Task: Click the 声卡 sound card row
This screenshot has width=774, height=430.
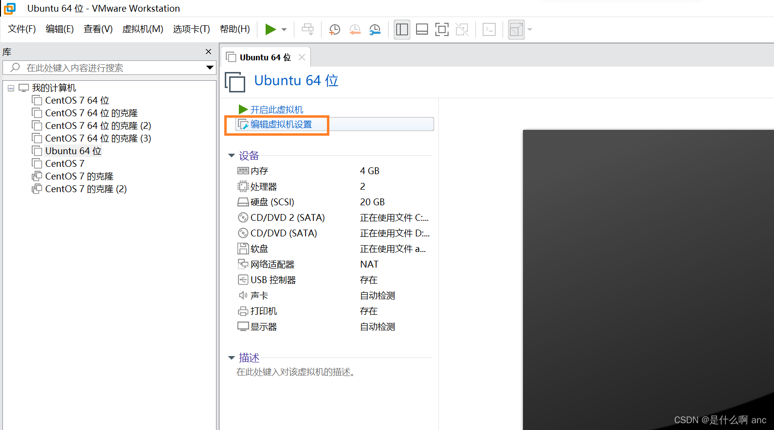Action: pos(335,296)
